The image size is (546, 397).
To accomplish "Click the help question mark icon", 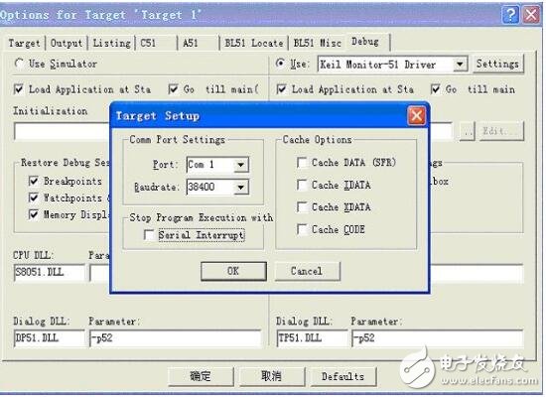I will point(510,15).
